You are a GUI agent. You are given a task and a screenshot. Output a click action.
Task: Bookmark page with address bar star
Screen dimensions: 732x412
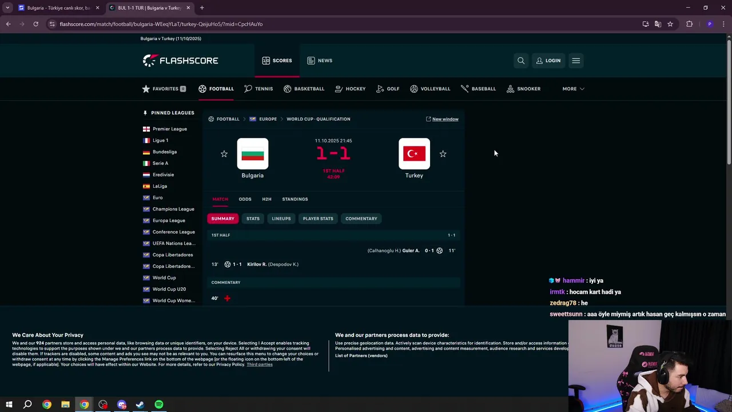pos(670,24)
